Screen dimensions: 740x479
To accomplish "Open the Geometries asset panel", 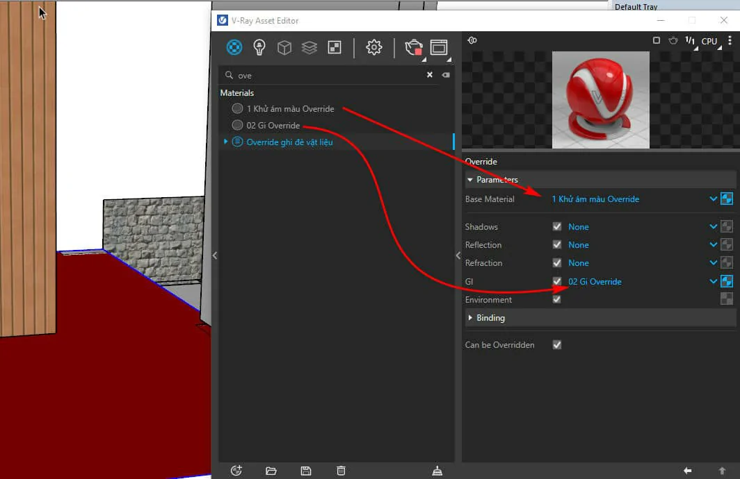I will (x=284, y=47).
